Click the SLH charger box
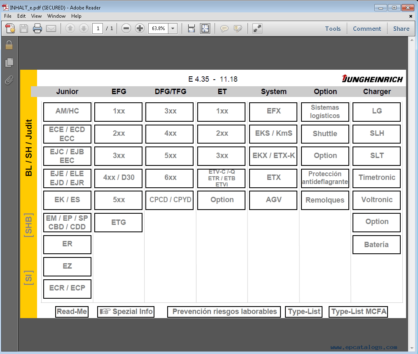Screen dimensions: 418x354 click(x=376, y=134)
